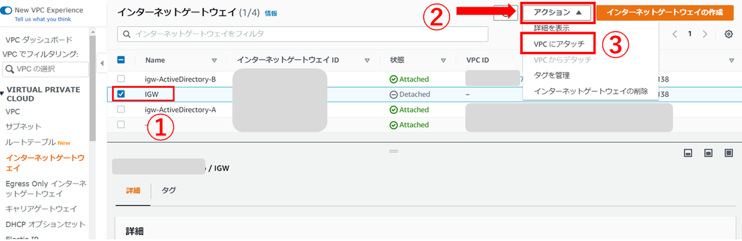Click the igw-ActiveDirectory-B name cell
Image resolution: width=742 pixels, height=241 pixels.
[x=180, y=79]
